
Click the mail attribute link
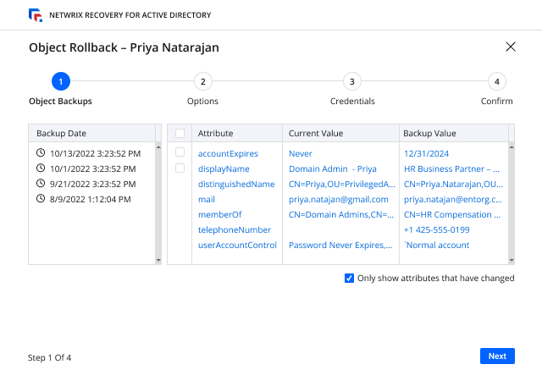pyautogui.click(x=207, y=199)
